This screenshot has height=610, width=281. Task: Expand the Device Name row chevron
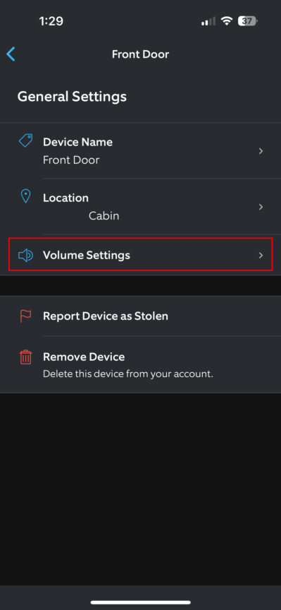point(261,151)
